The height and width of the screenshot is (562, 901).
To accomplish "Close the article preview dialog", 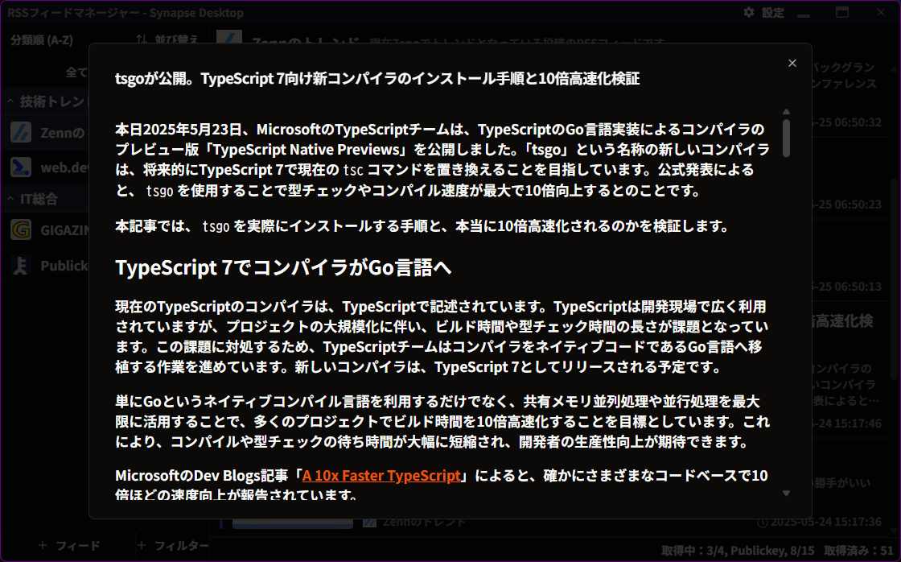I will pos(792,64).
